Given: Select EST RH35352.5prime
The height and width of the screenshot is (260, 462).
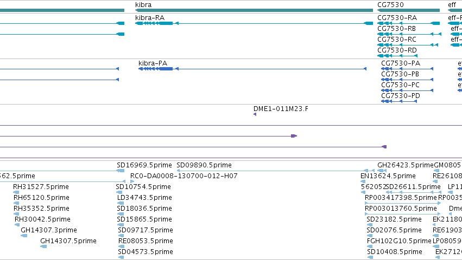Looking at the screenshot, I should click(x=41, y=209).
